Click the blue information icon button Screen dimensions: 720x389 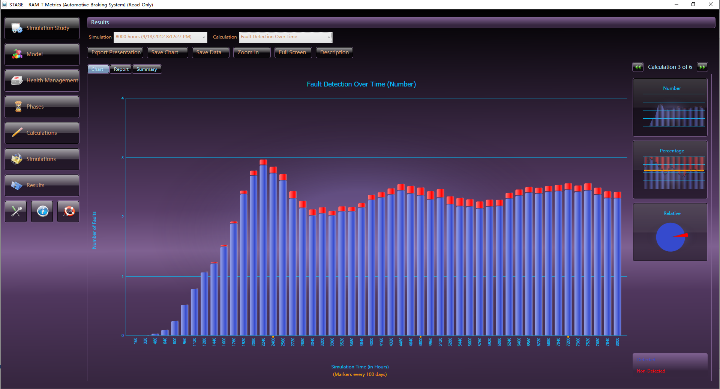[42, 212]
